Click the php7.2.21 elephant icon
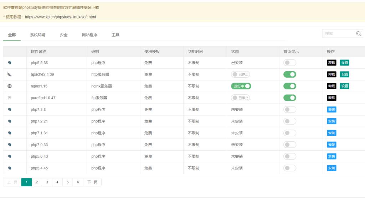The width and height of the screenshot is (365, 198). click(x=10, y=121)
